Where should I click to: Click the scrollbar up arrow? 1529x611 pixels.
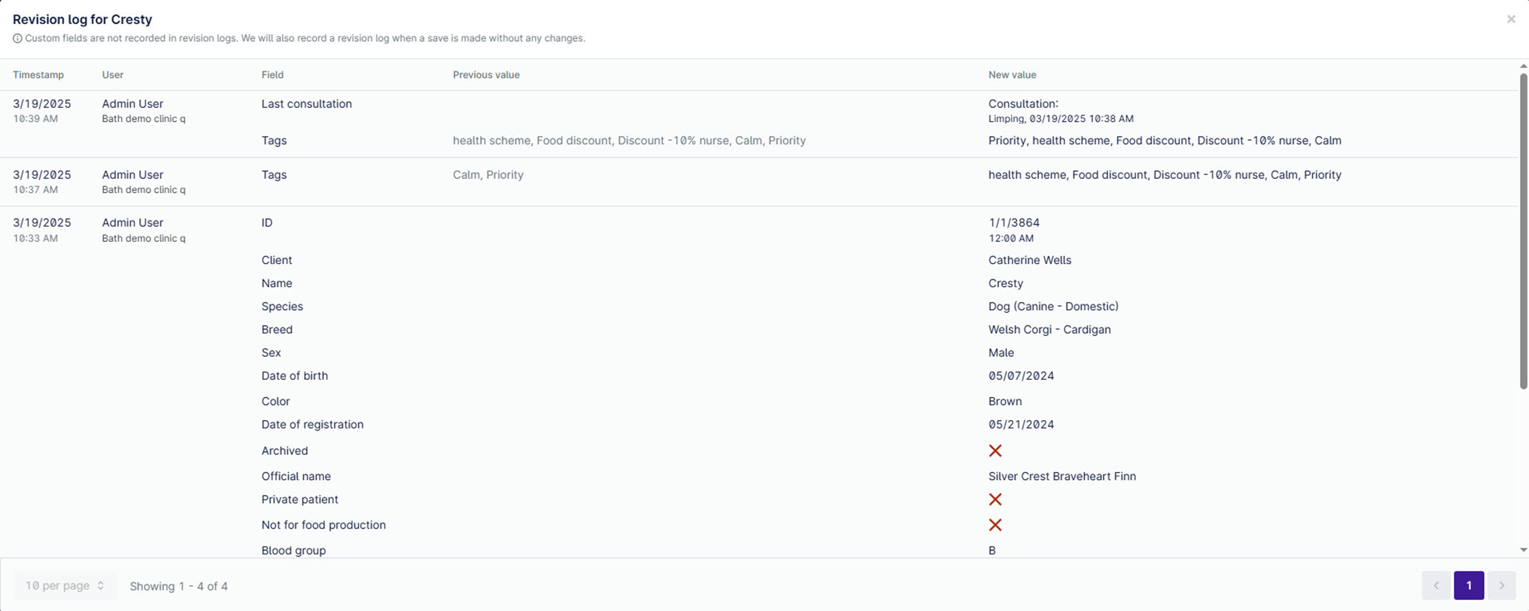pyautogui.click(x=1522, y=66)
